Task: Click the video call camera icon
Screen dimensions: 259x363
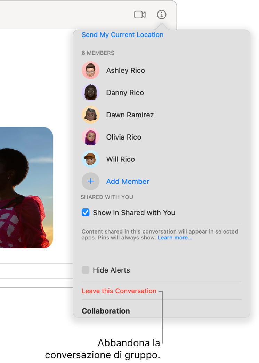Action: (x=140, y=15)
